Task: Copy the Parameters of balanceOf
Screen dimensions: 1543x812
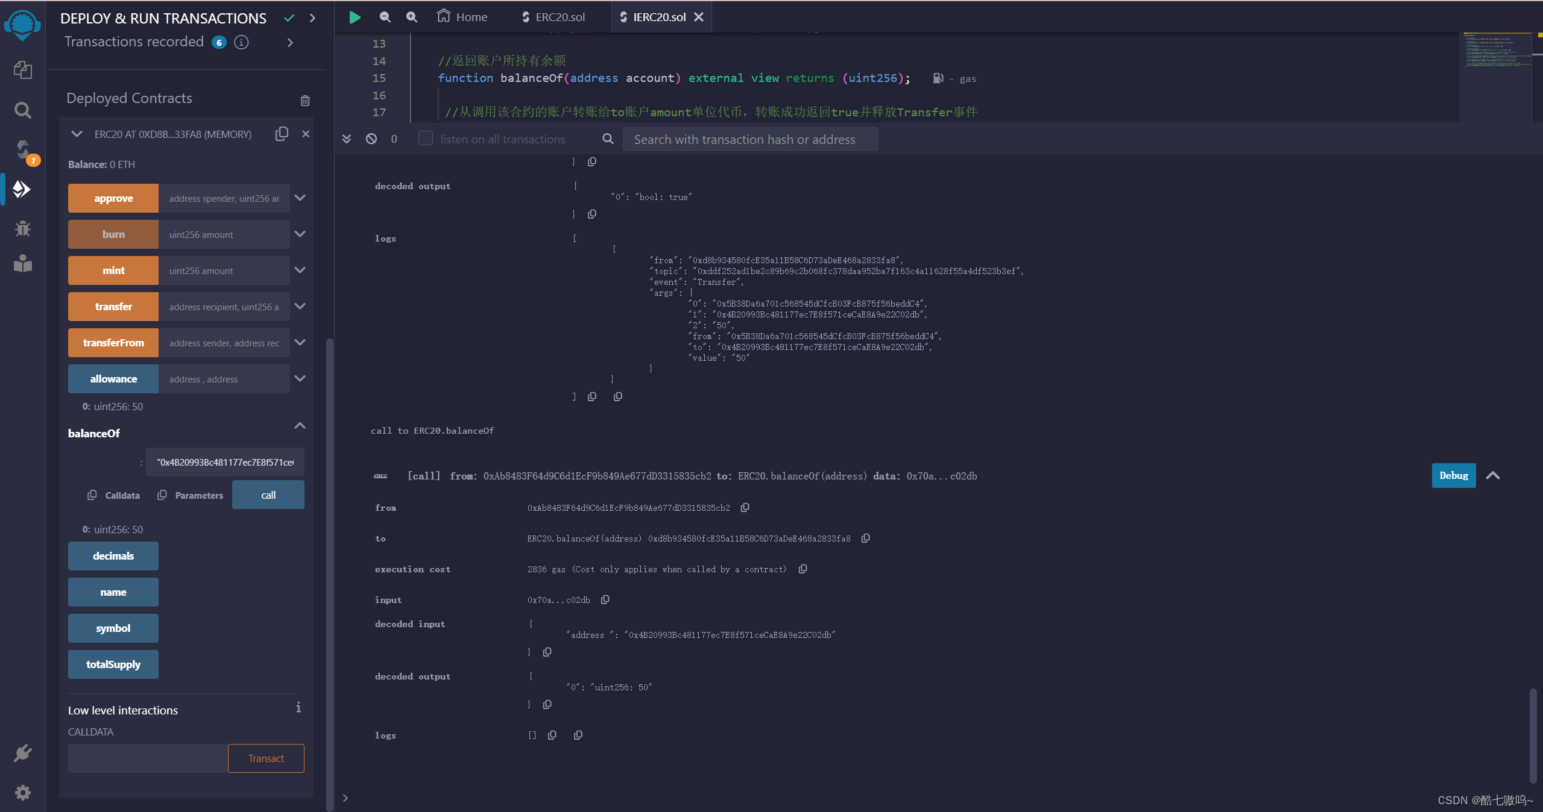Action: coord(162,495)
